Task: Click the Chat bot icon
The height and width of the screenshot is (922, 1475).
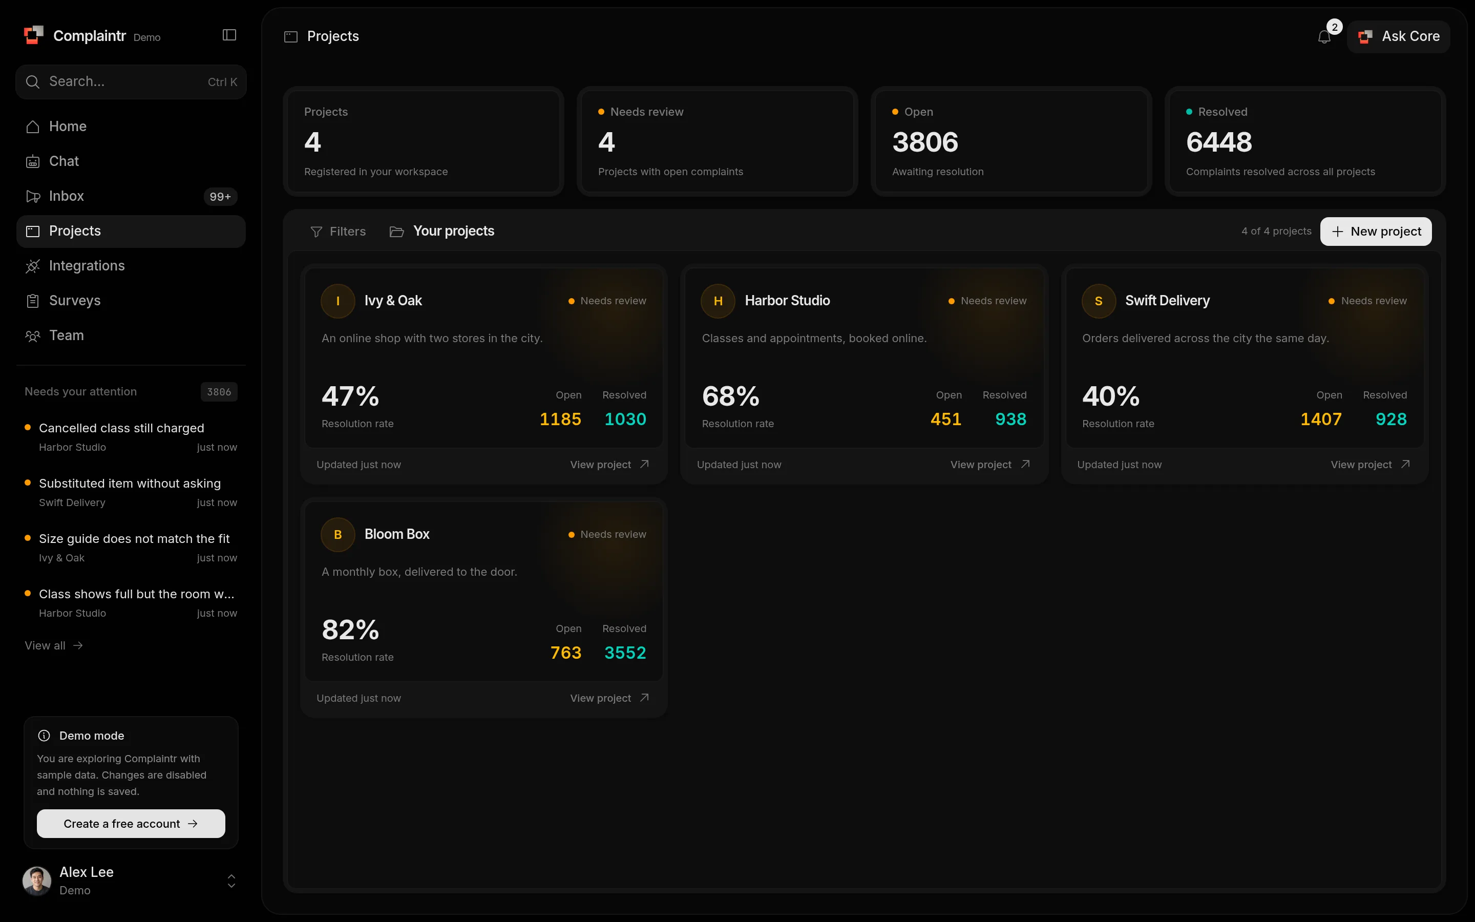Action: [33, 161]
